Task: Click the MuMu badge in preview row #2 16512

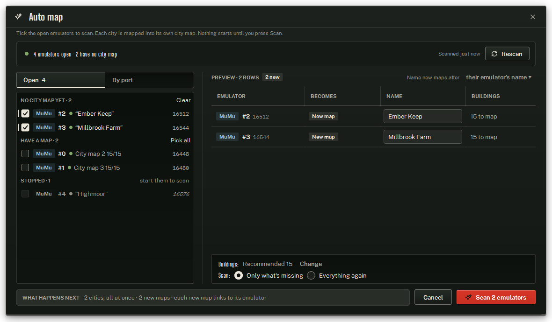Action: 227,116
